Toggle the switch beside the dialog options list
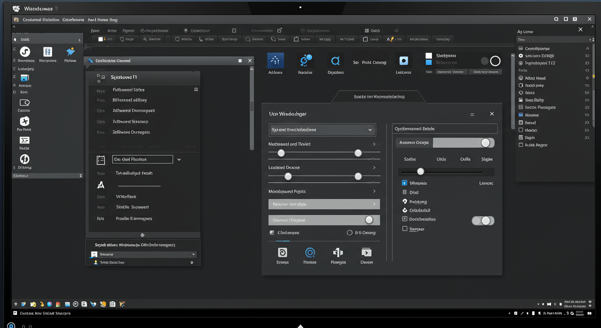This screenshot has width=601, height=328. coord(483,221)
